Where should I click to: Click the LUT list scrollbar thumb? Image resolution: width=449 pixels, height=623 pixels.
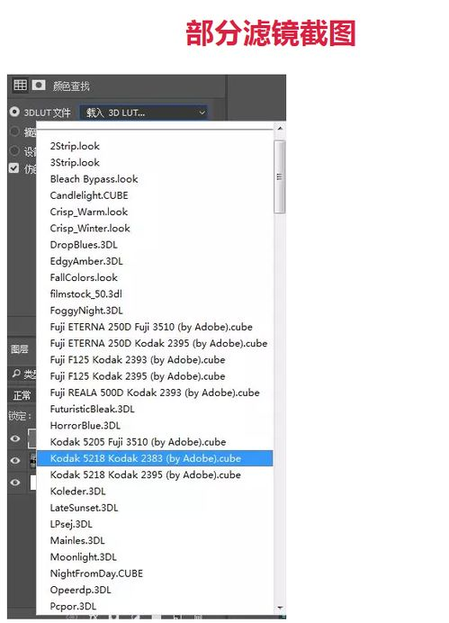click(280, 176)
